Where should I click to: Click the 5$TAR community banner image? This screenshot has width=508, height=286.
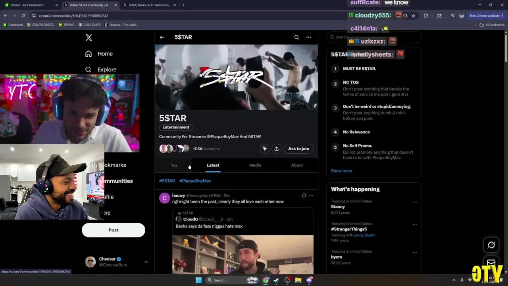[236, 77]
